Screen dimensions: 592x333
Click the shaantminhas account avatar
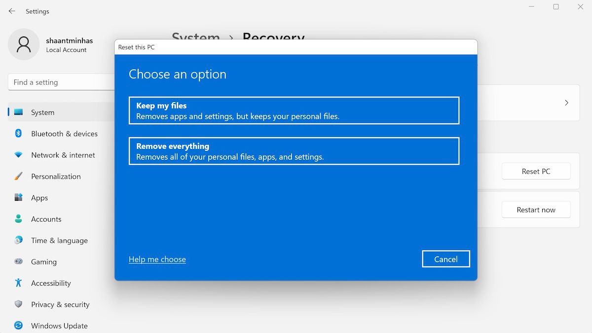[24, 44]
